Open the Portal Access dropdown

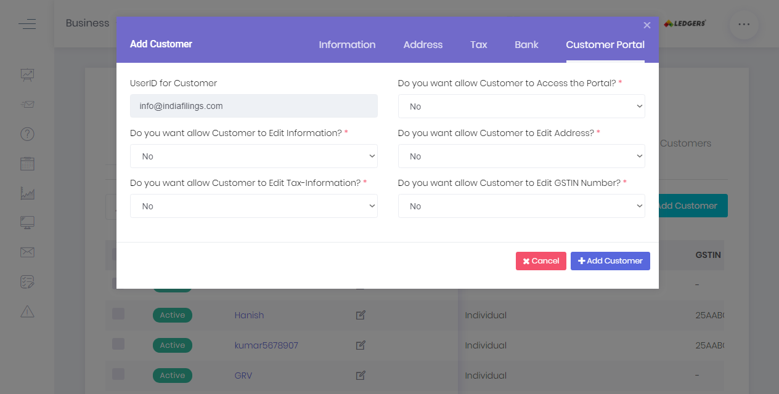[x=521, y=106]
